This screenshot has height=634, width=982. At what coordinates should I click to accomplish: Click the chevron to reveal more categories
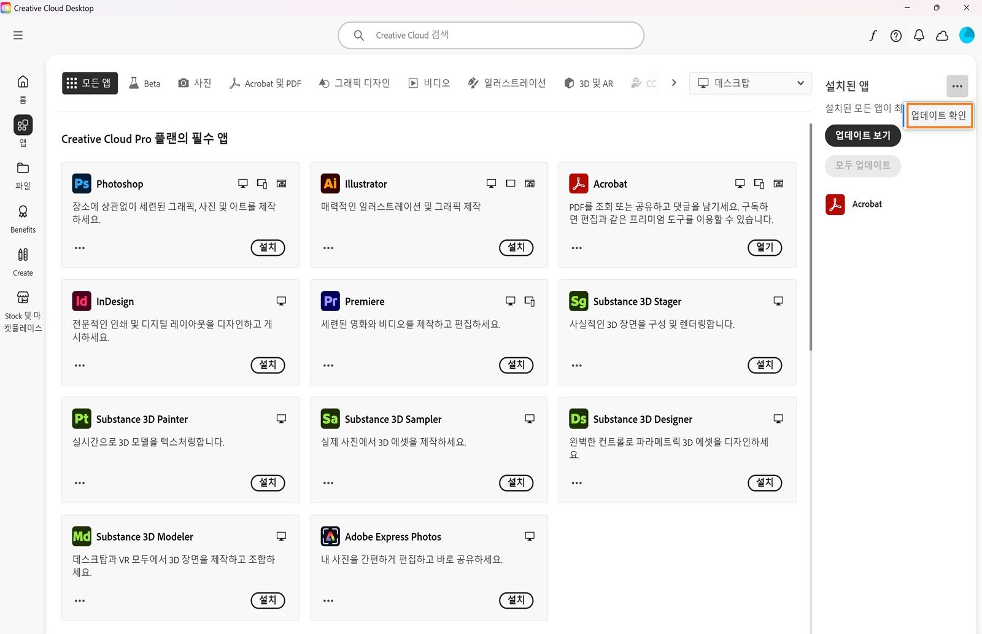(673, 83)
